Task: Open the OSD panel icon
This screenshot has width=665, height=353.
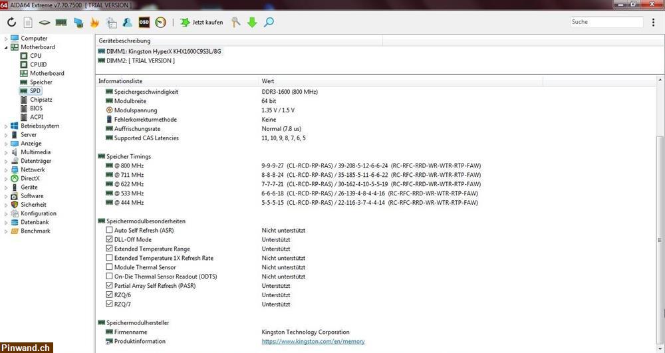Action: click(144, 23)
